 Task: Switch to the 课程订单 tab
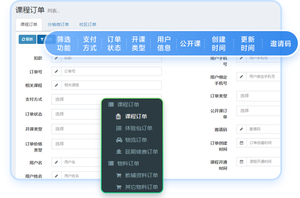[29, 24]
